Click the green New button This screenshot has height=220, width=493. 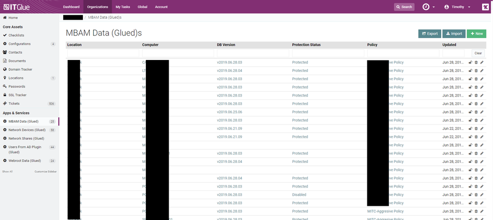point(476,33)
